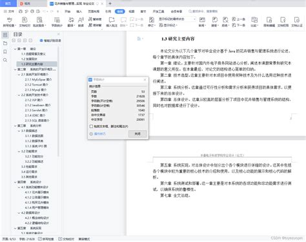Open the 文档校对 proofreading tool
Screen dimensions: 306x242
click(25, 22)
